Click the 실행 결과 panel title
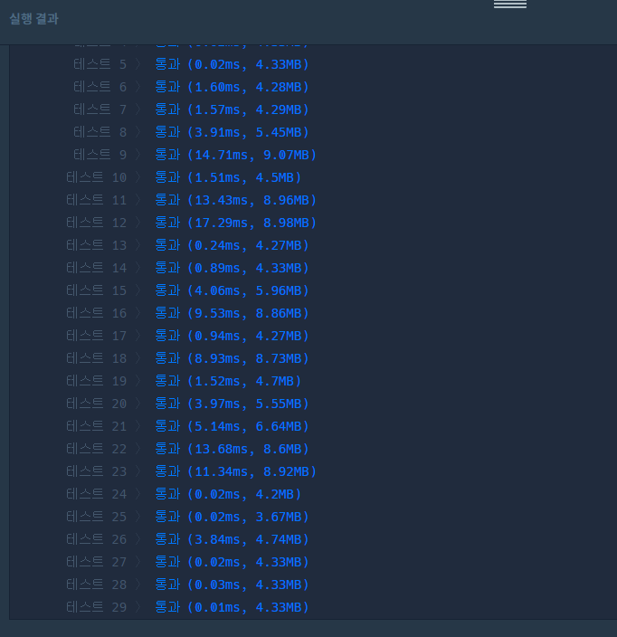 [x=33, y=19]
